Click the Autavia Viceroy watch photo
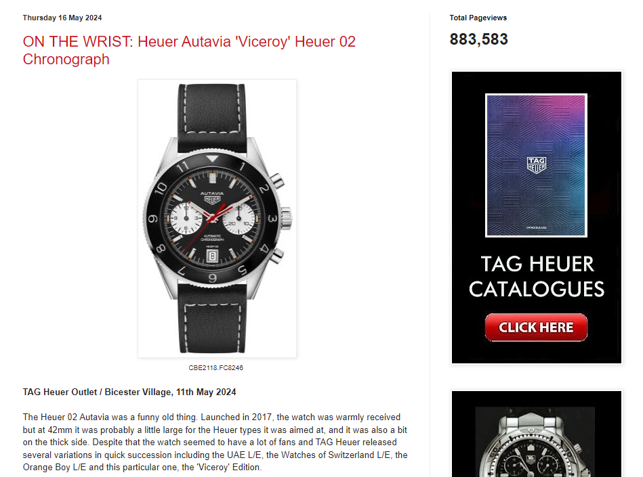This screenshot has height=477, width=643. [217, 219]
